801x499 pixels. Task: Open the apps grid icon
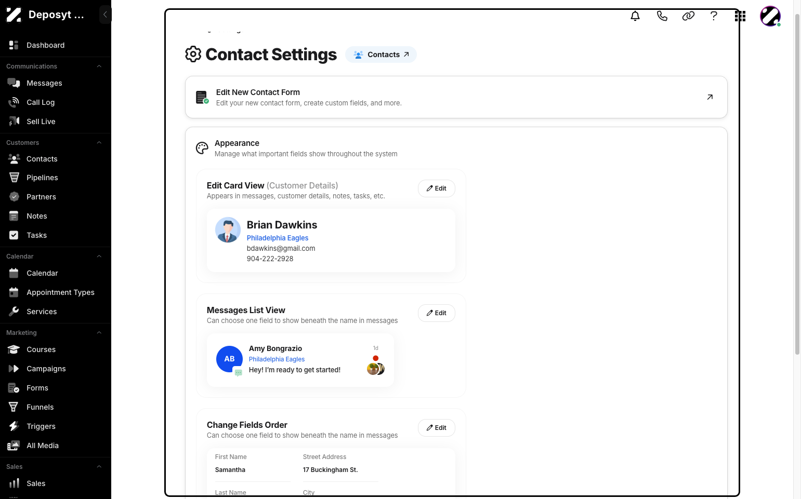coord(740,16)
